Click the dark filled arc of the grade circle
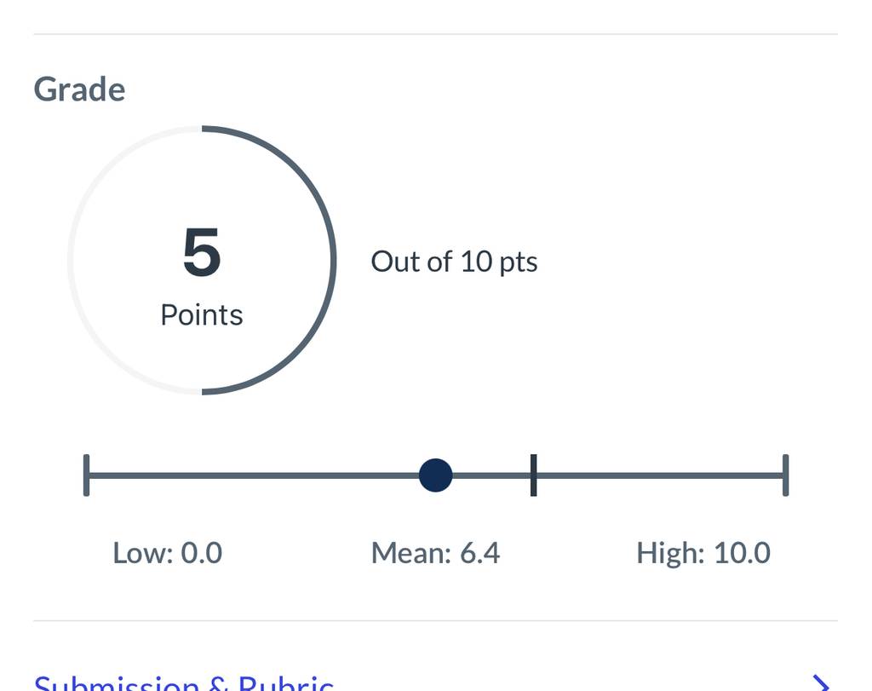This screenshot has height=691, width=872. coord(333,261)
